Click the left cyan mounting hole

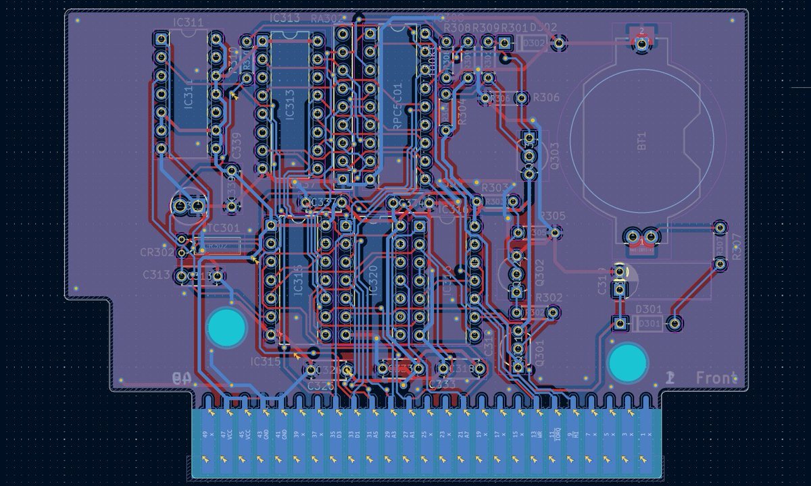click(226, 327)
